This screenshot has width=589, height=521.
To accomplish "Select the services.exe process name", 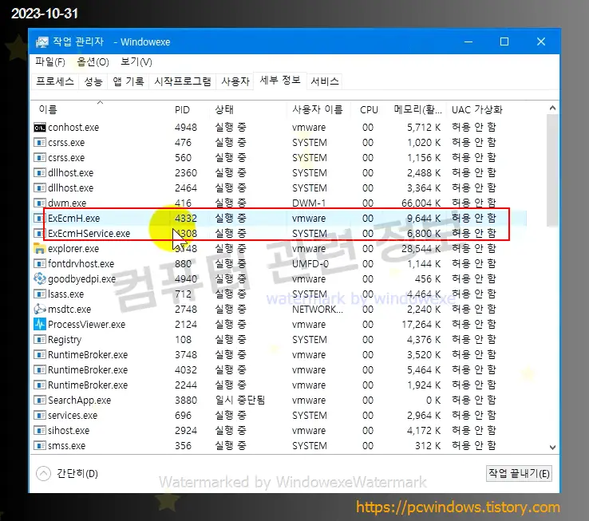I will point(73,416).
